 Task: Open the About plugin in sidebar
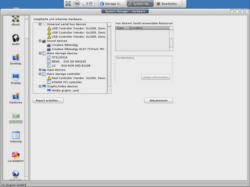tap(16, 21)
